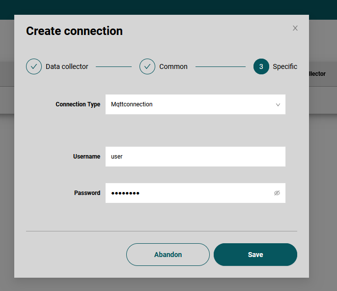The height and width of the screenshot is (291, 337).
Task: Close the Create connection dialog
Action: (x=295, y=28)
